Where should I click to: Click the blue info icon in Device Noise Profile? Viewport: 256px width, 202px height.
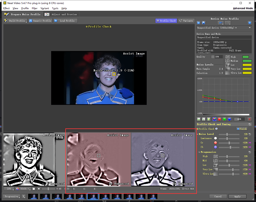tap(250, 23)
